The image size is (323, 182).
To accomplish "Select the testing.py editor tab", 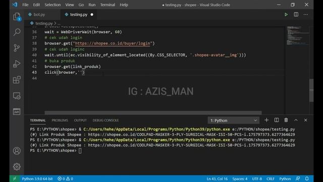I will [x=79, y=15].
